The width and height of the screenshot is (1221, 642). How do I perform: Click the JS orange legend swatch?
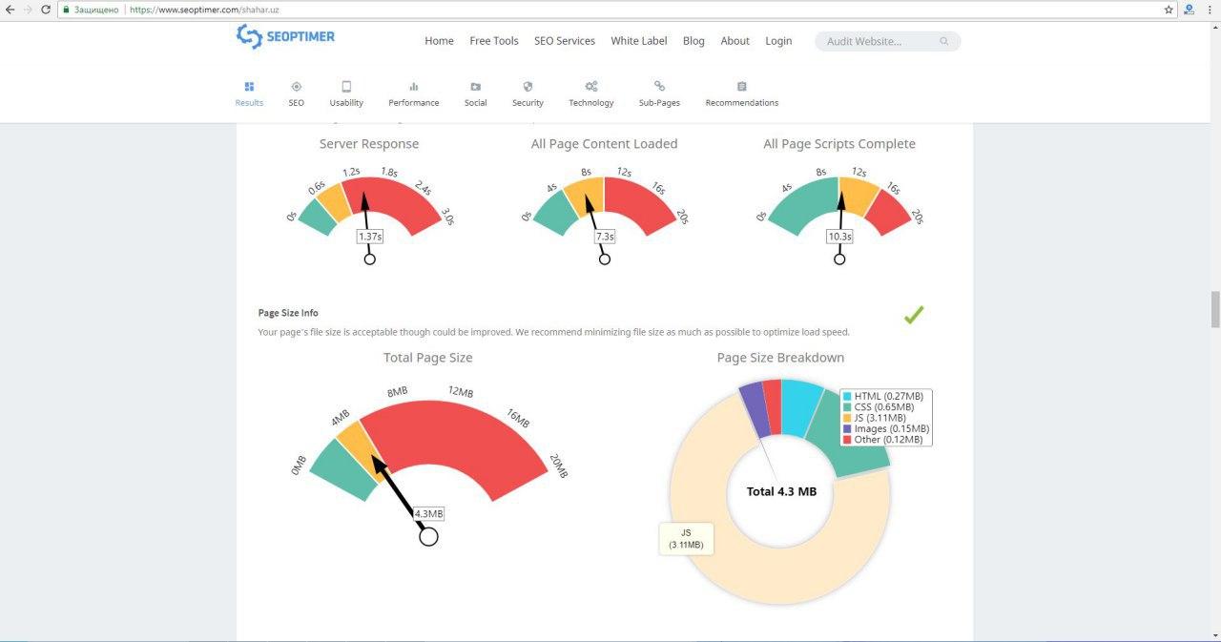click(847, 418)
